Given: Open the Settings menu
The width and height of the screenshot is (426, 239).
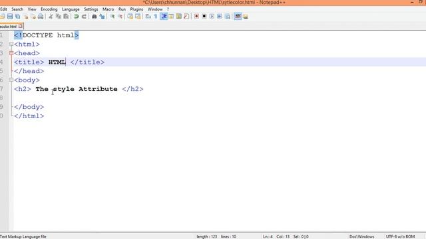Looking at the screenshot, I should pyautogui.click(x=91, y=9).
